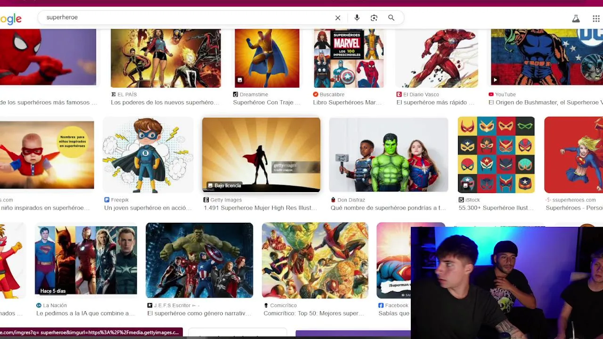Open the baby in red cape image

47,155
